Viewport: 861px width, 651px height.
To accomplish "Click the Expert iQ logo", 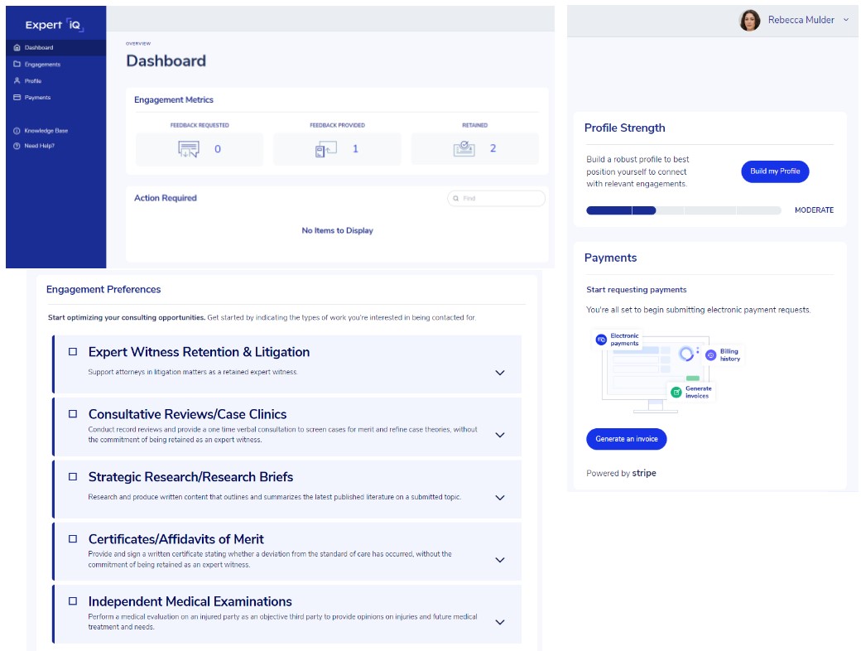I will click(55, 25).
